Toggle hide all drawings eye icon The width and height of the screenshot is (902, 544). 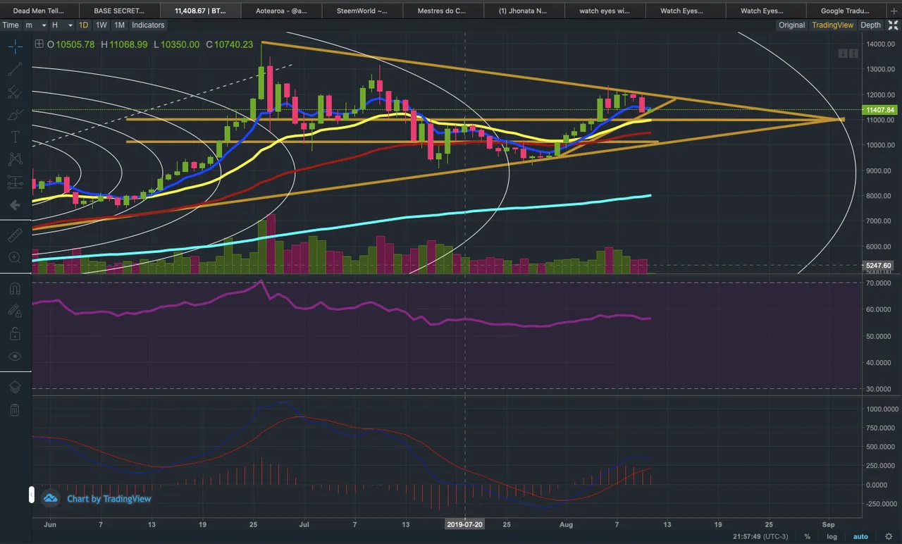[x=15, y=356]
